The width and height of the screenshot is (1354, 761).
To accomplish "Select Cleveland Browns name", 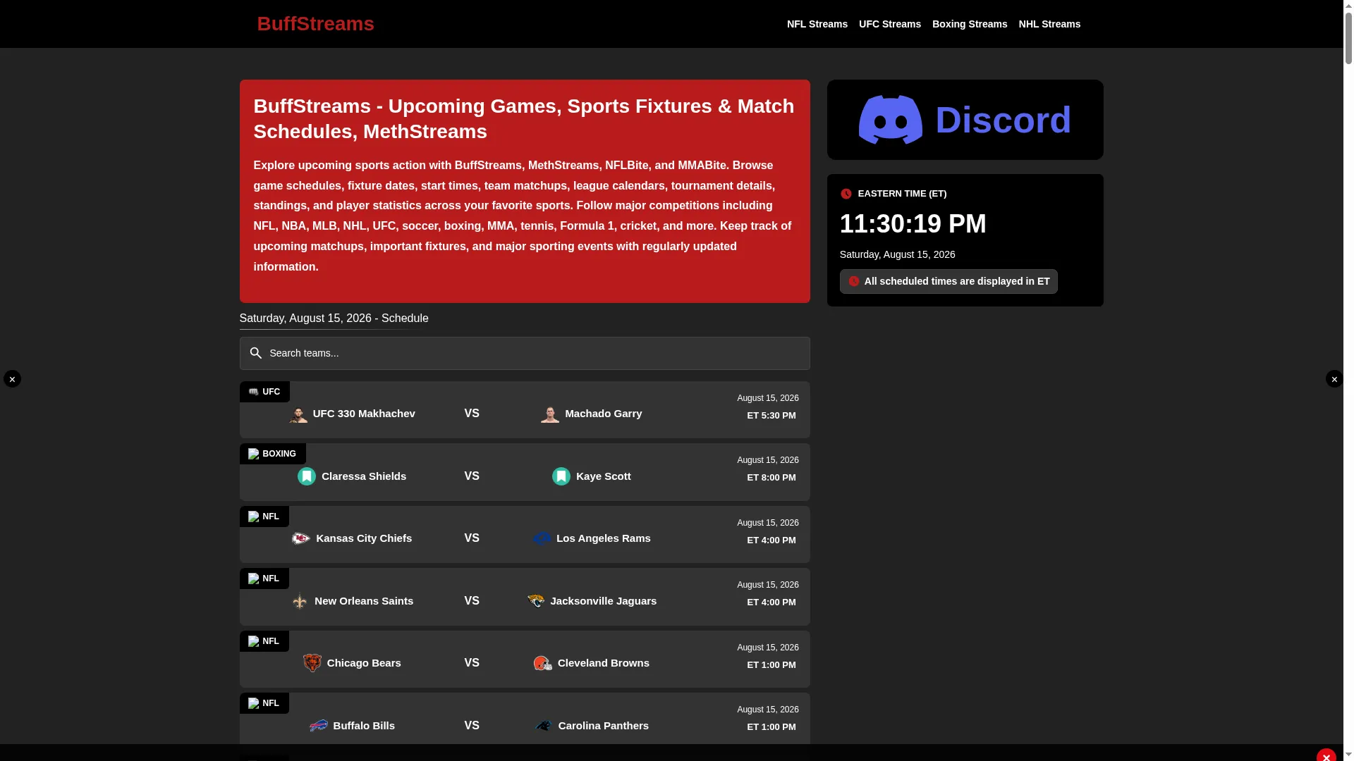I will coord(604,663).
